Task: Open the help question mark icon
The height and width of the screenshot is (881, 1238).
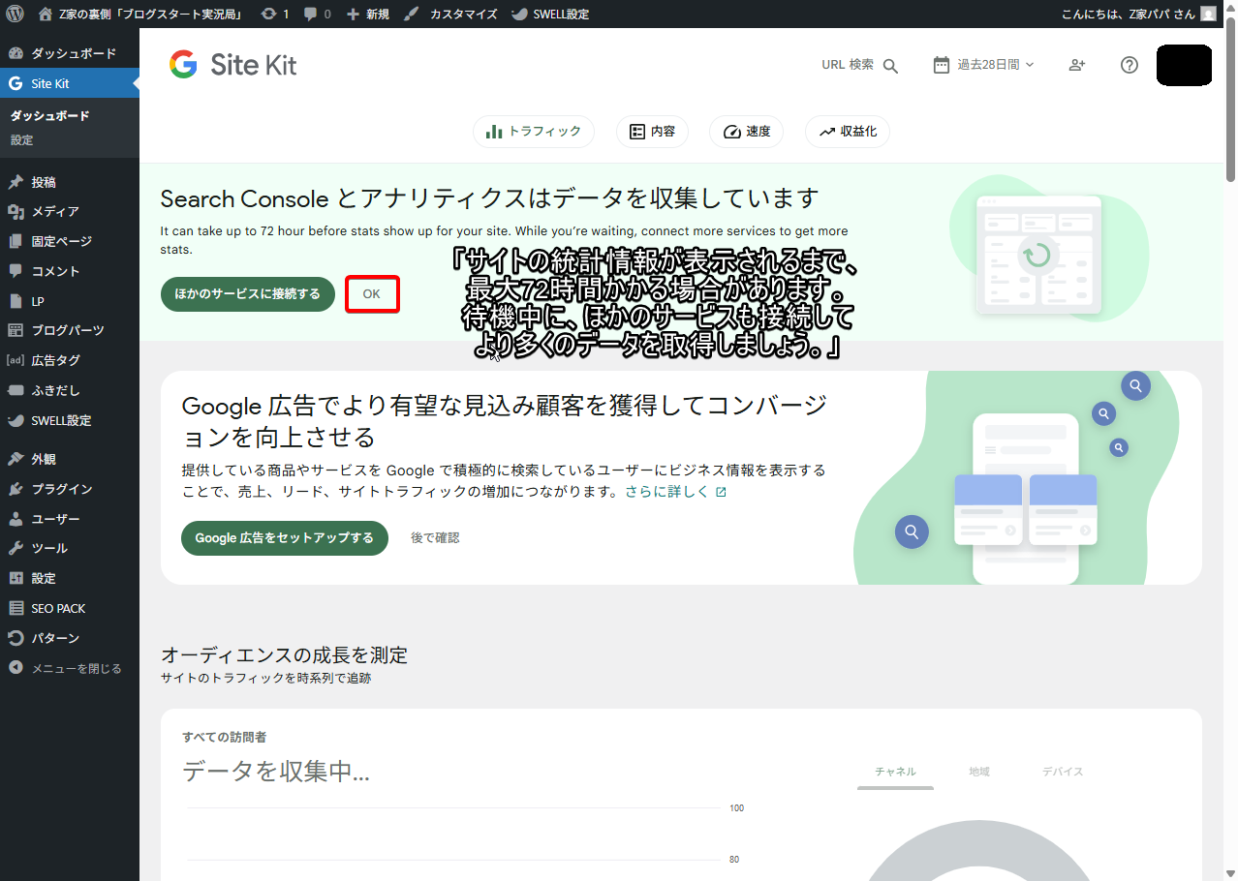Action: (1130, 65)
